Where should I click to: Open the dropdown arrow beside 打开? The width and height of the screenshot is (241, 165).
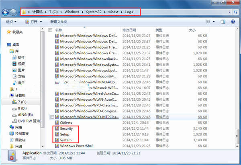pyautogui.click(x=41, y=22)
